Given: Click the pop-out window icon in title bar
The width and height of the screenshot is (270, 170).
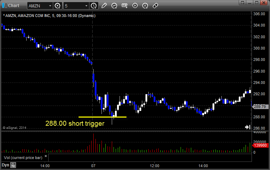Looking at the screenshot, I should (x=243, y=2).
